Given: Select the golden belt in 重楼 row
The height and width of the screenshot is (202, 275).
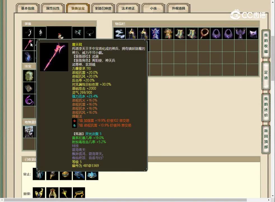Looking at the screenshot, I should coord(79,193).
